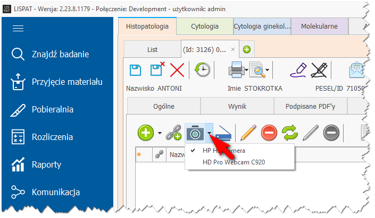The width and height of the screenshot is (375, 218).
Task: Open the Wynik tab
Action: [237, 106]
